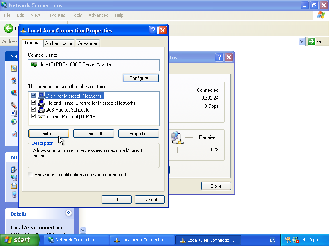329x246 pixels.
Task: Open the View menu
Action: (35, 15)
